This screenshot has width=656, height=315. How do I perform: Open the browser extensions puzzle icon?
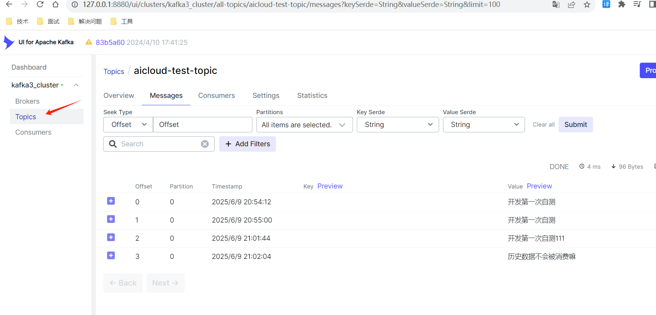click(622, 5)
